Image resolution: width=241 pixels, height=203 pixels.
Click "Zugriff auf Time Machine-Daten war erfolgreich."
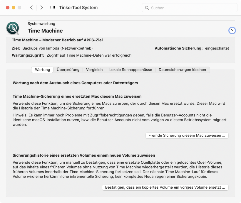click(x=89, y=55)
